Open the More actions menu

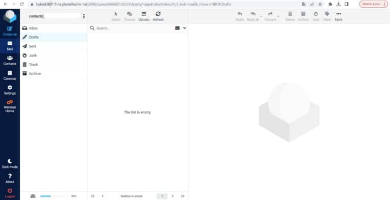pyautogui.click(x=339, y=16)
